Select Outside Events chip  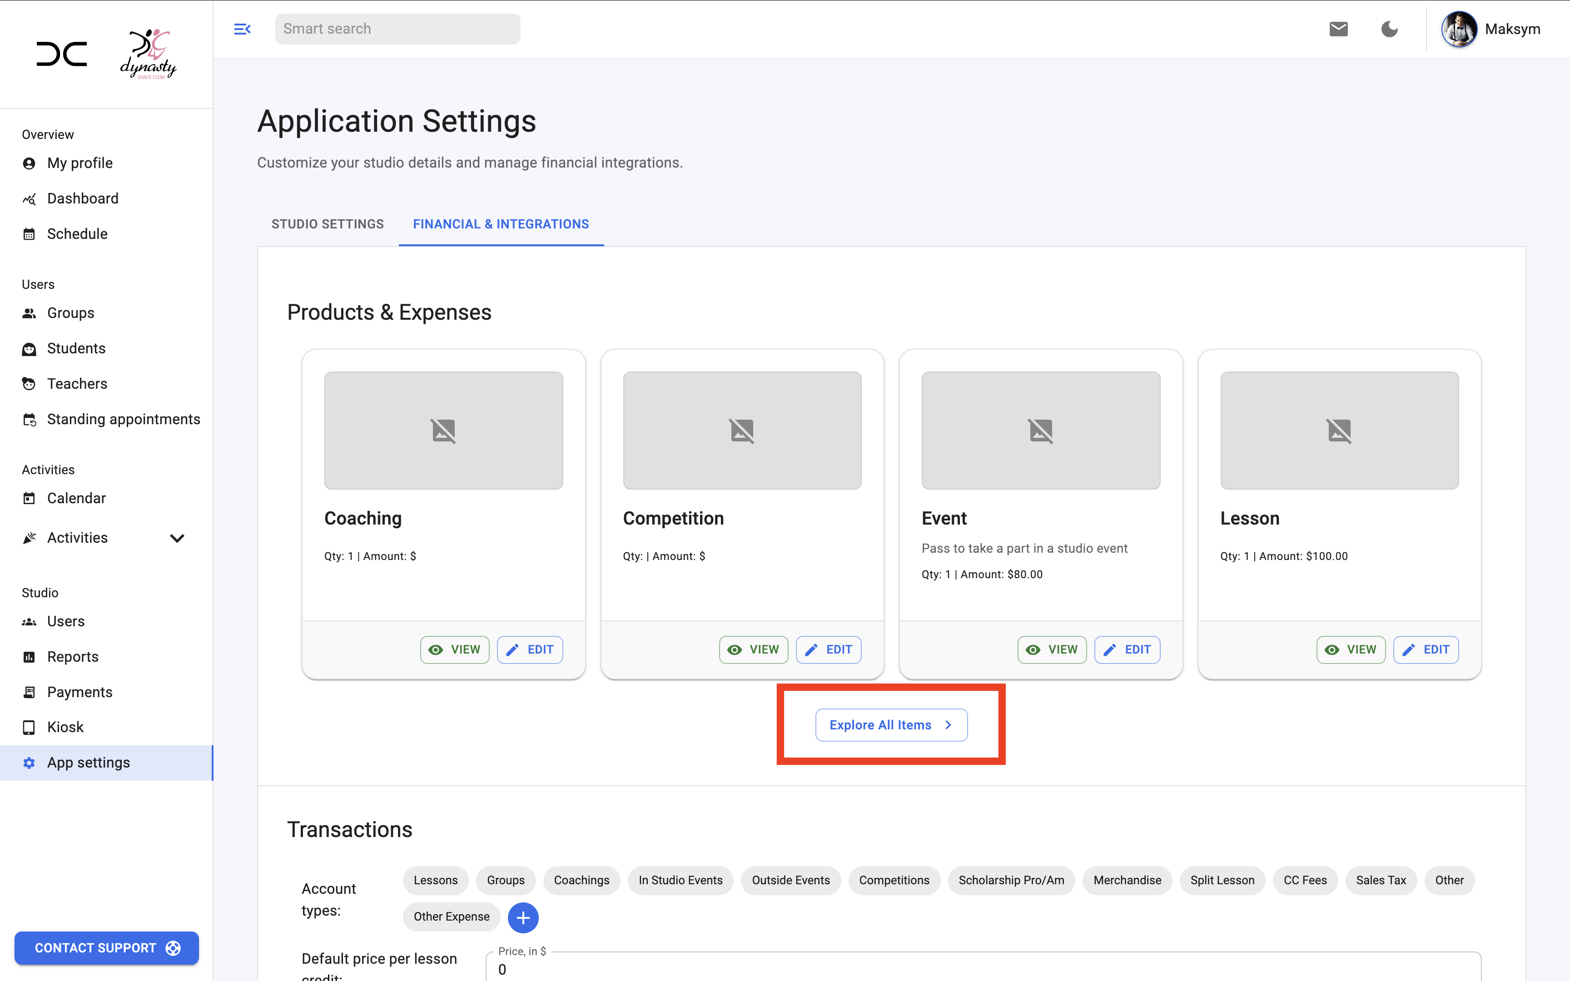[791, 881]
